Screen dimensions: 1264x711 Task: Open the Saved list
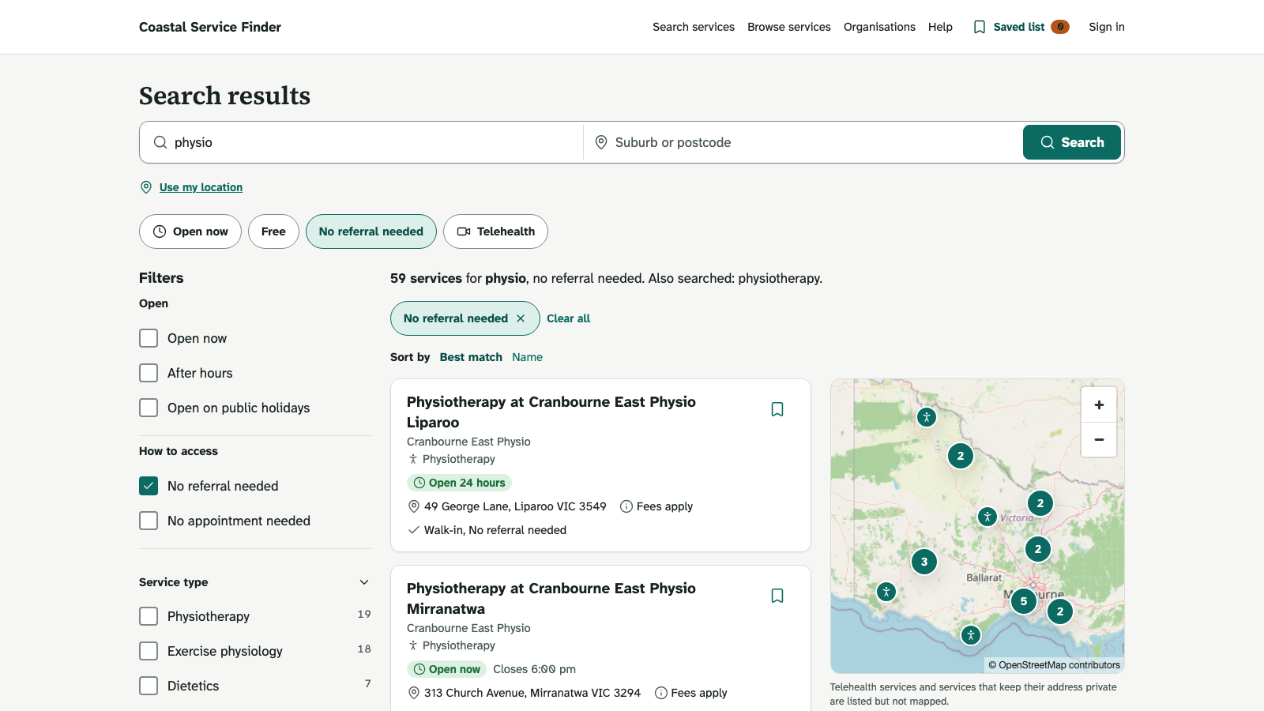(1021, 27)
